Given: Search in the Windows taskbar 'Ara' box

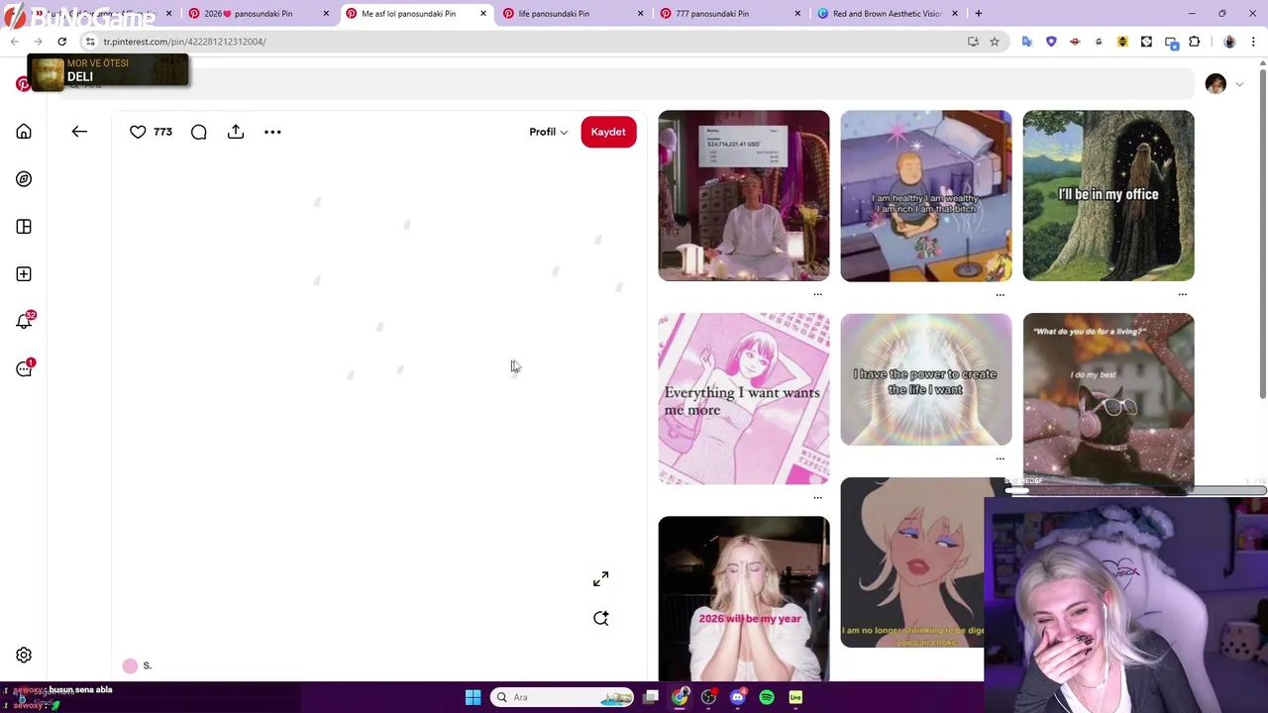Looking at the screenshot, I should coord(564,697).
